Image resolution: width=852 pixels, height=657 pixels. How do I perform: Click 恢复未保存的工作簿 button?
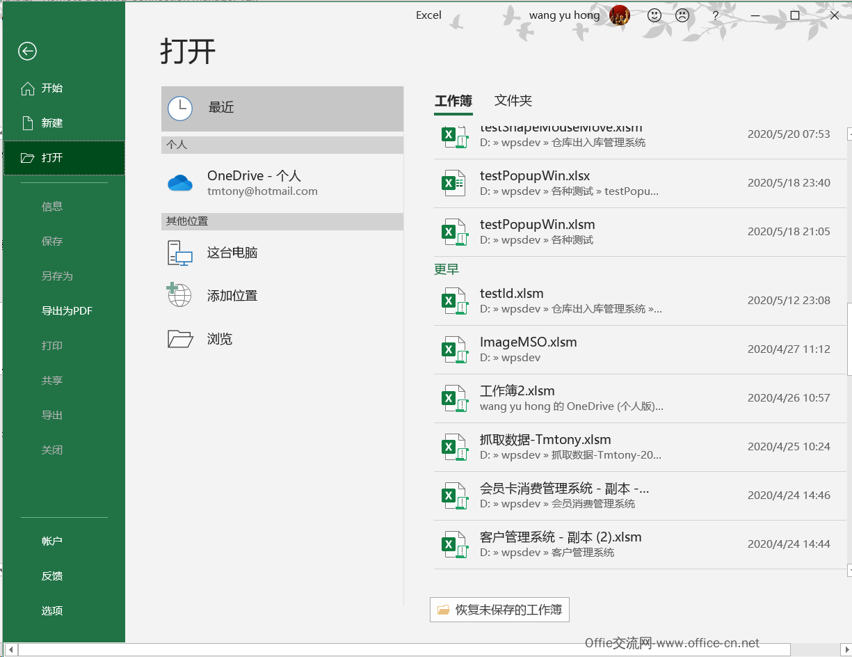[x=500, y=610]
